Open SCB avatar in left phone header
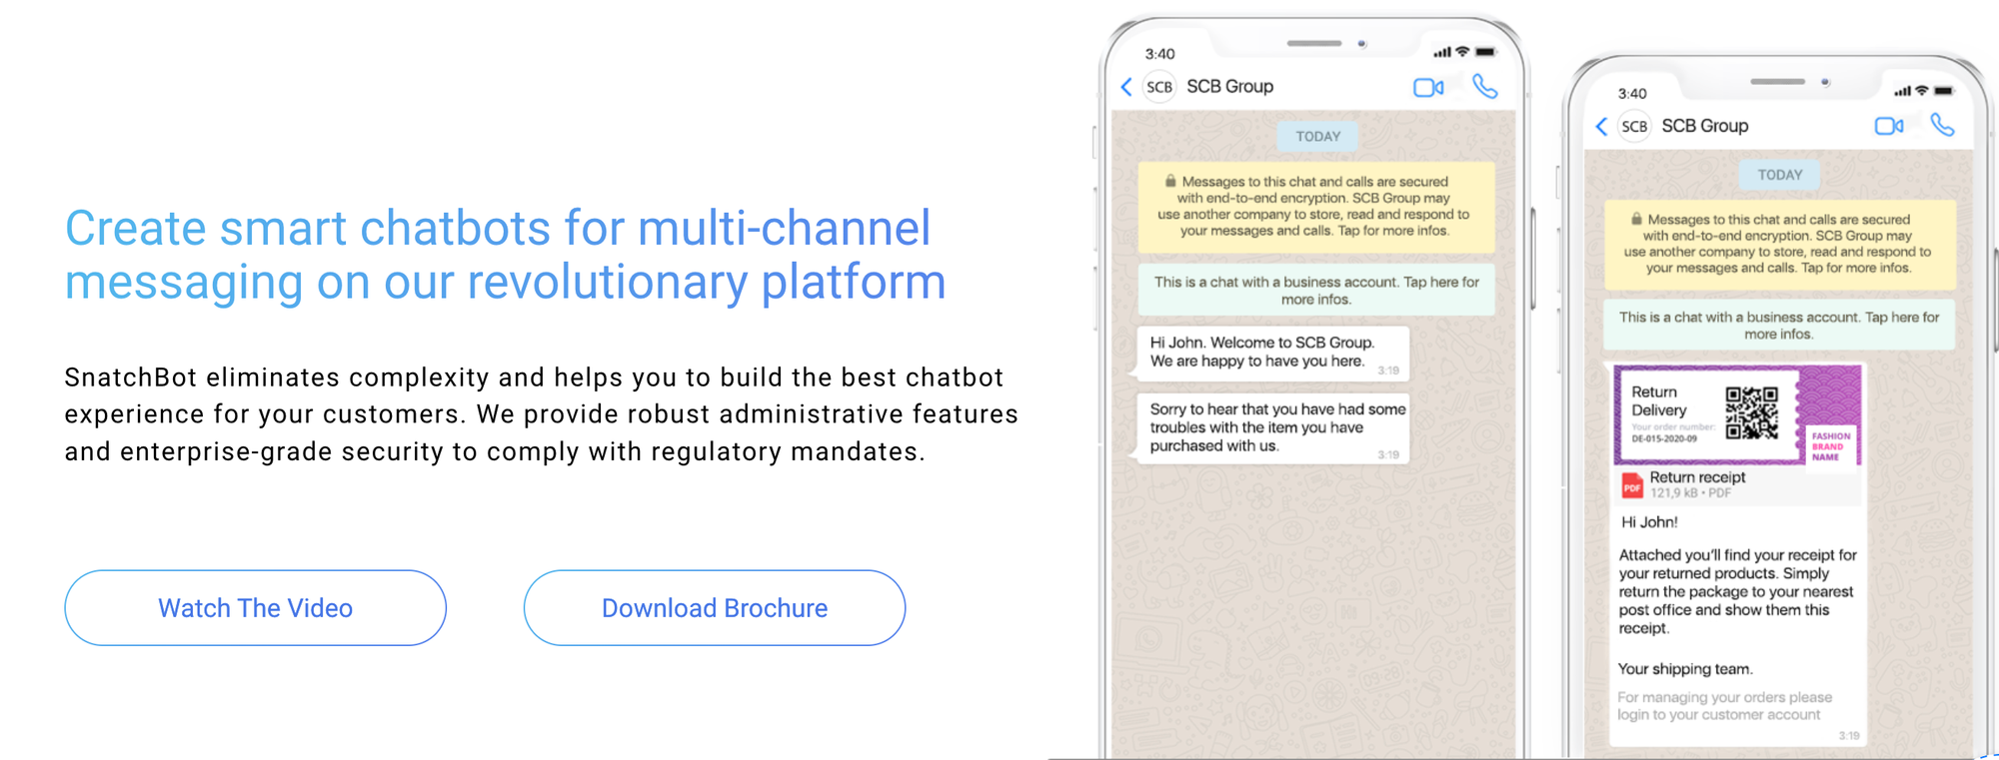Screen dimensions: 1999x760 [1159, 87]
